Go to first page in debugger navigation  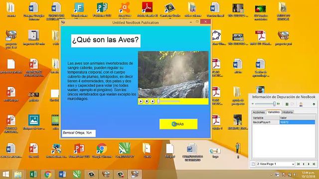point(299,164)
